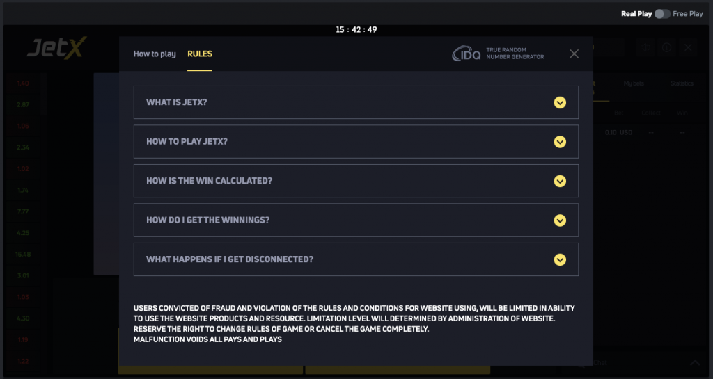Open the Statistics tab
The height and width of the screenshot is (379, 713).
(x=681, y=83)
